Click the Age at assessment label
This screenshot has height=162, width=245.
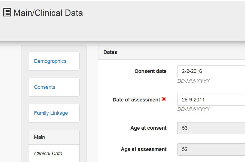click(x=143, y=149)
